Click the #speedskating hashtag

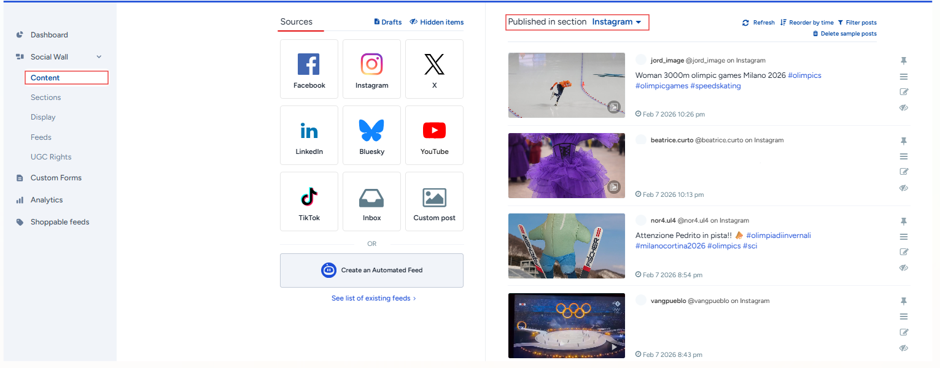tap(716, 86)
